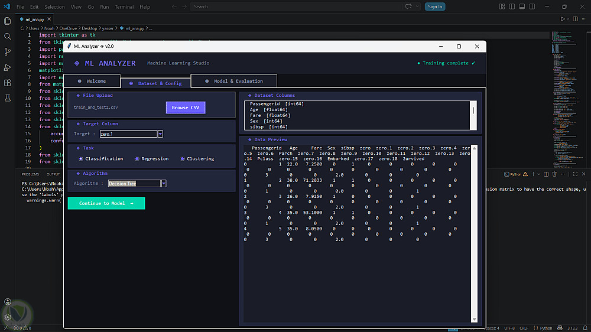Close the VS Code terminal panel
This screenshot has height=332, width=591.
tap(584, 174)
